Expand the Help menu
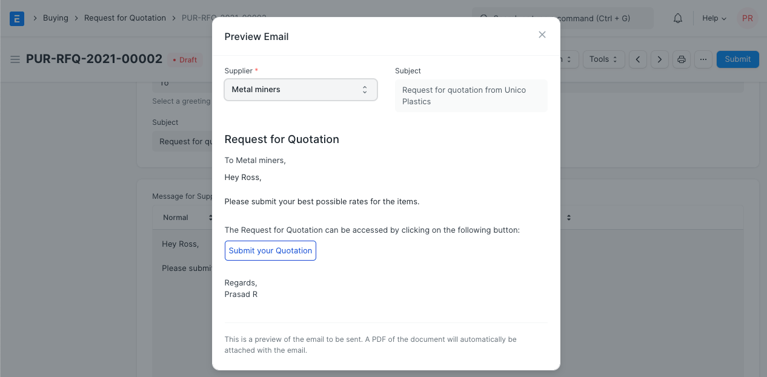The width and height of the screenshot is (767, 377). 714,18
